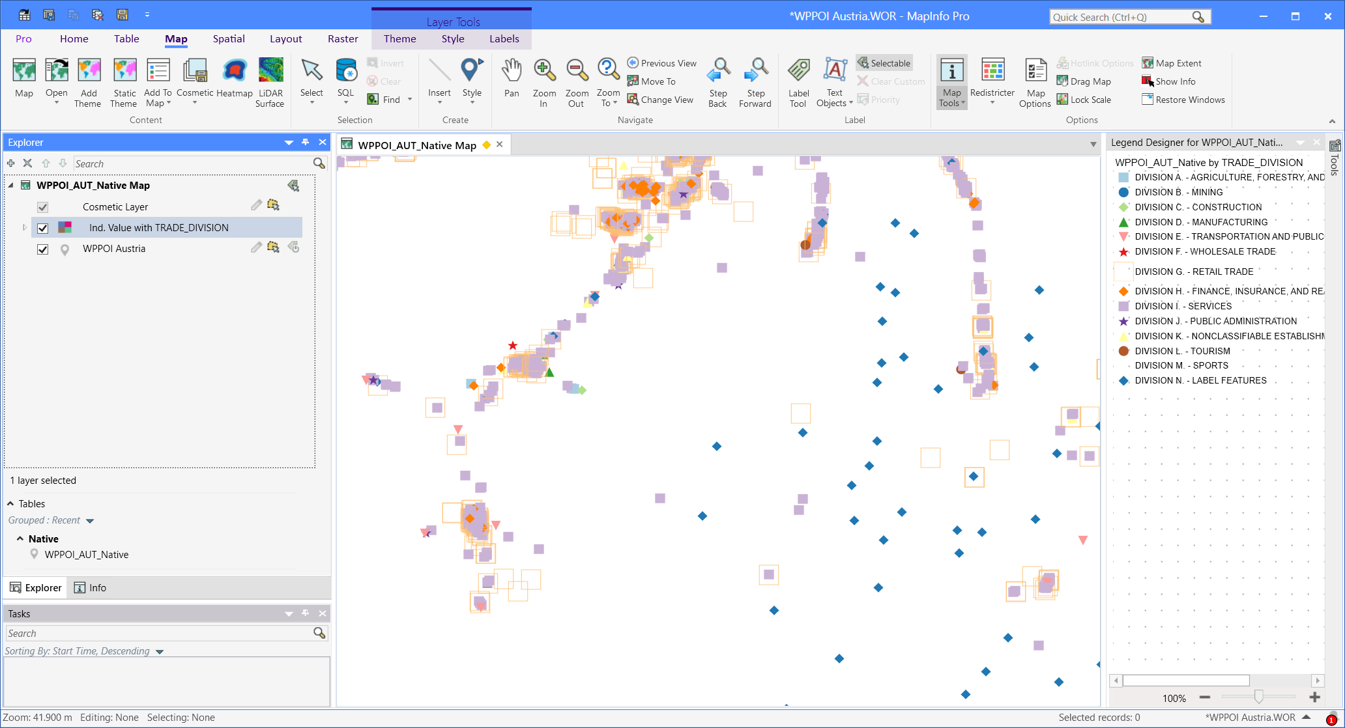Image resolution: width=1345 pixels, height=728 pixels.
Task: Click the Tasks search magnifier icon
Action: (x=319, y=633)
